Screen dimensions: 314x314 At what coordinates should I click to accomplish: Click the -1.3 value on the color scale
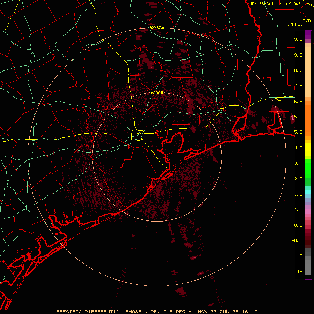[297, 256]
